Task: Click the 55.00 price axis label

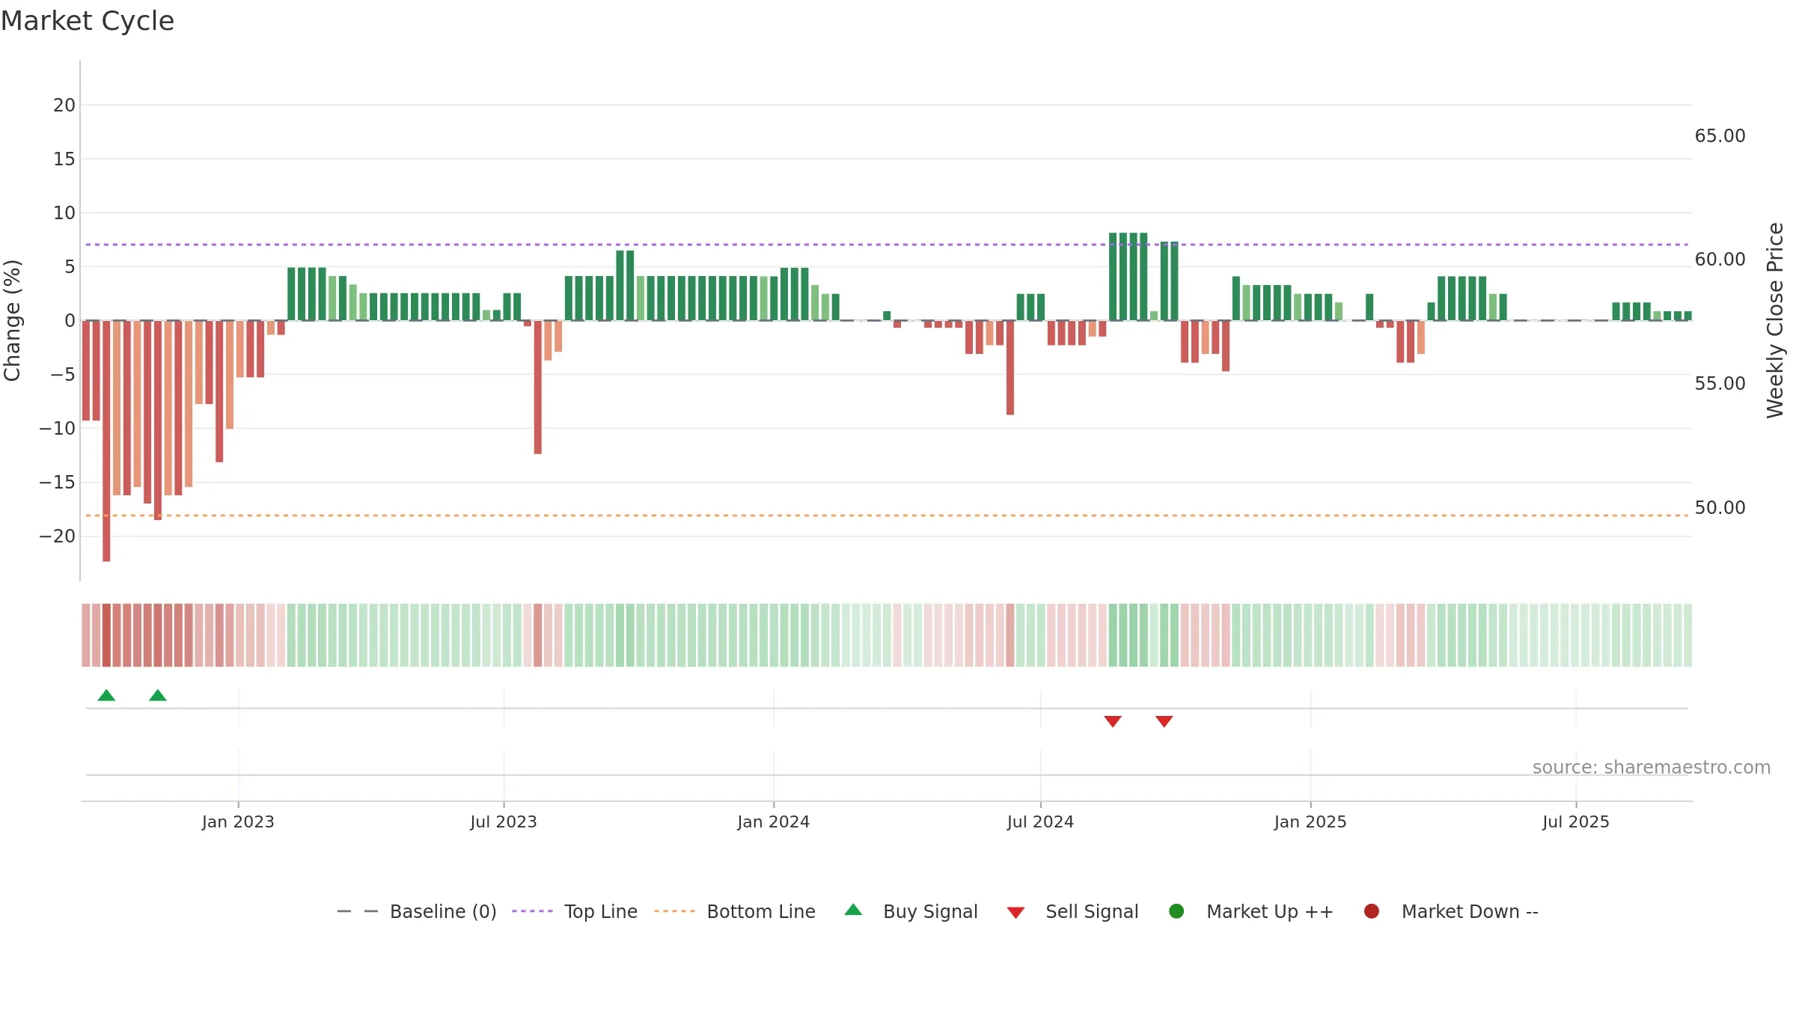Action: [x=1720, y=384]
